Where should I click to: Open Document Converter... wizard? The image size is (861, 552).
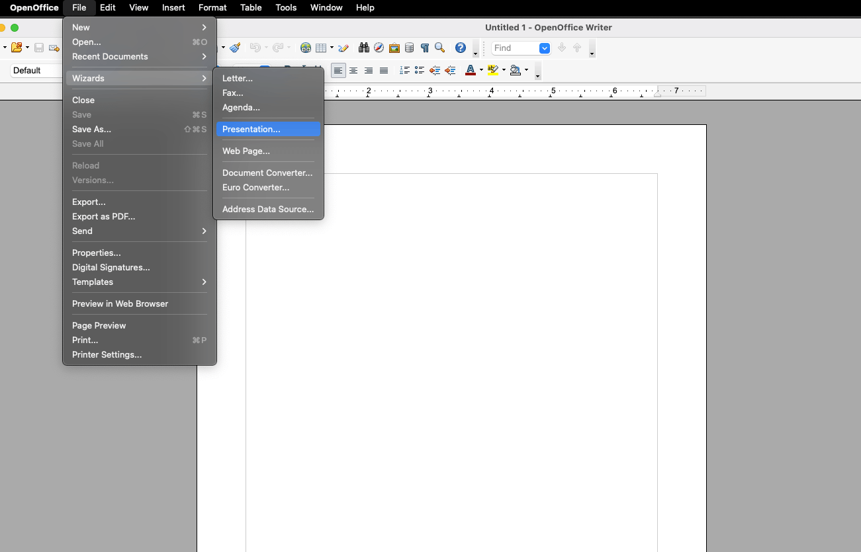(x=268, y=173)
